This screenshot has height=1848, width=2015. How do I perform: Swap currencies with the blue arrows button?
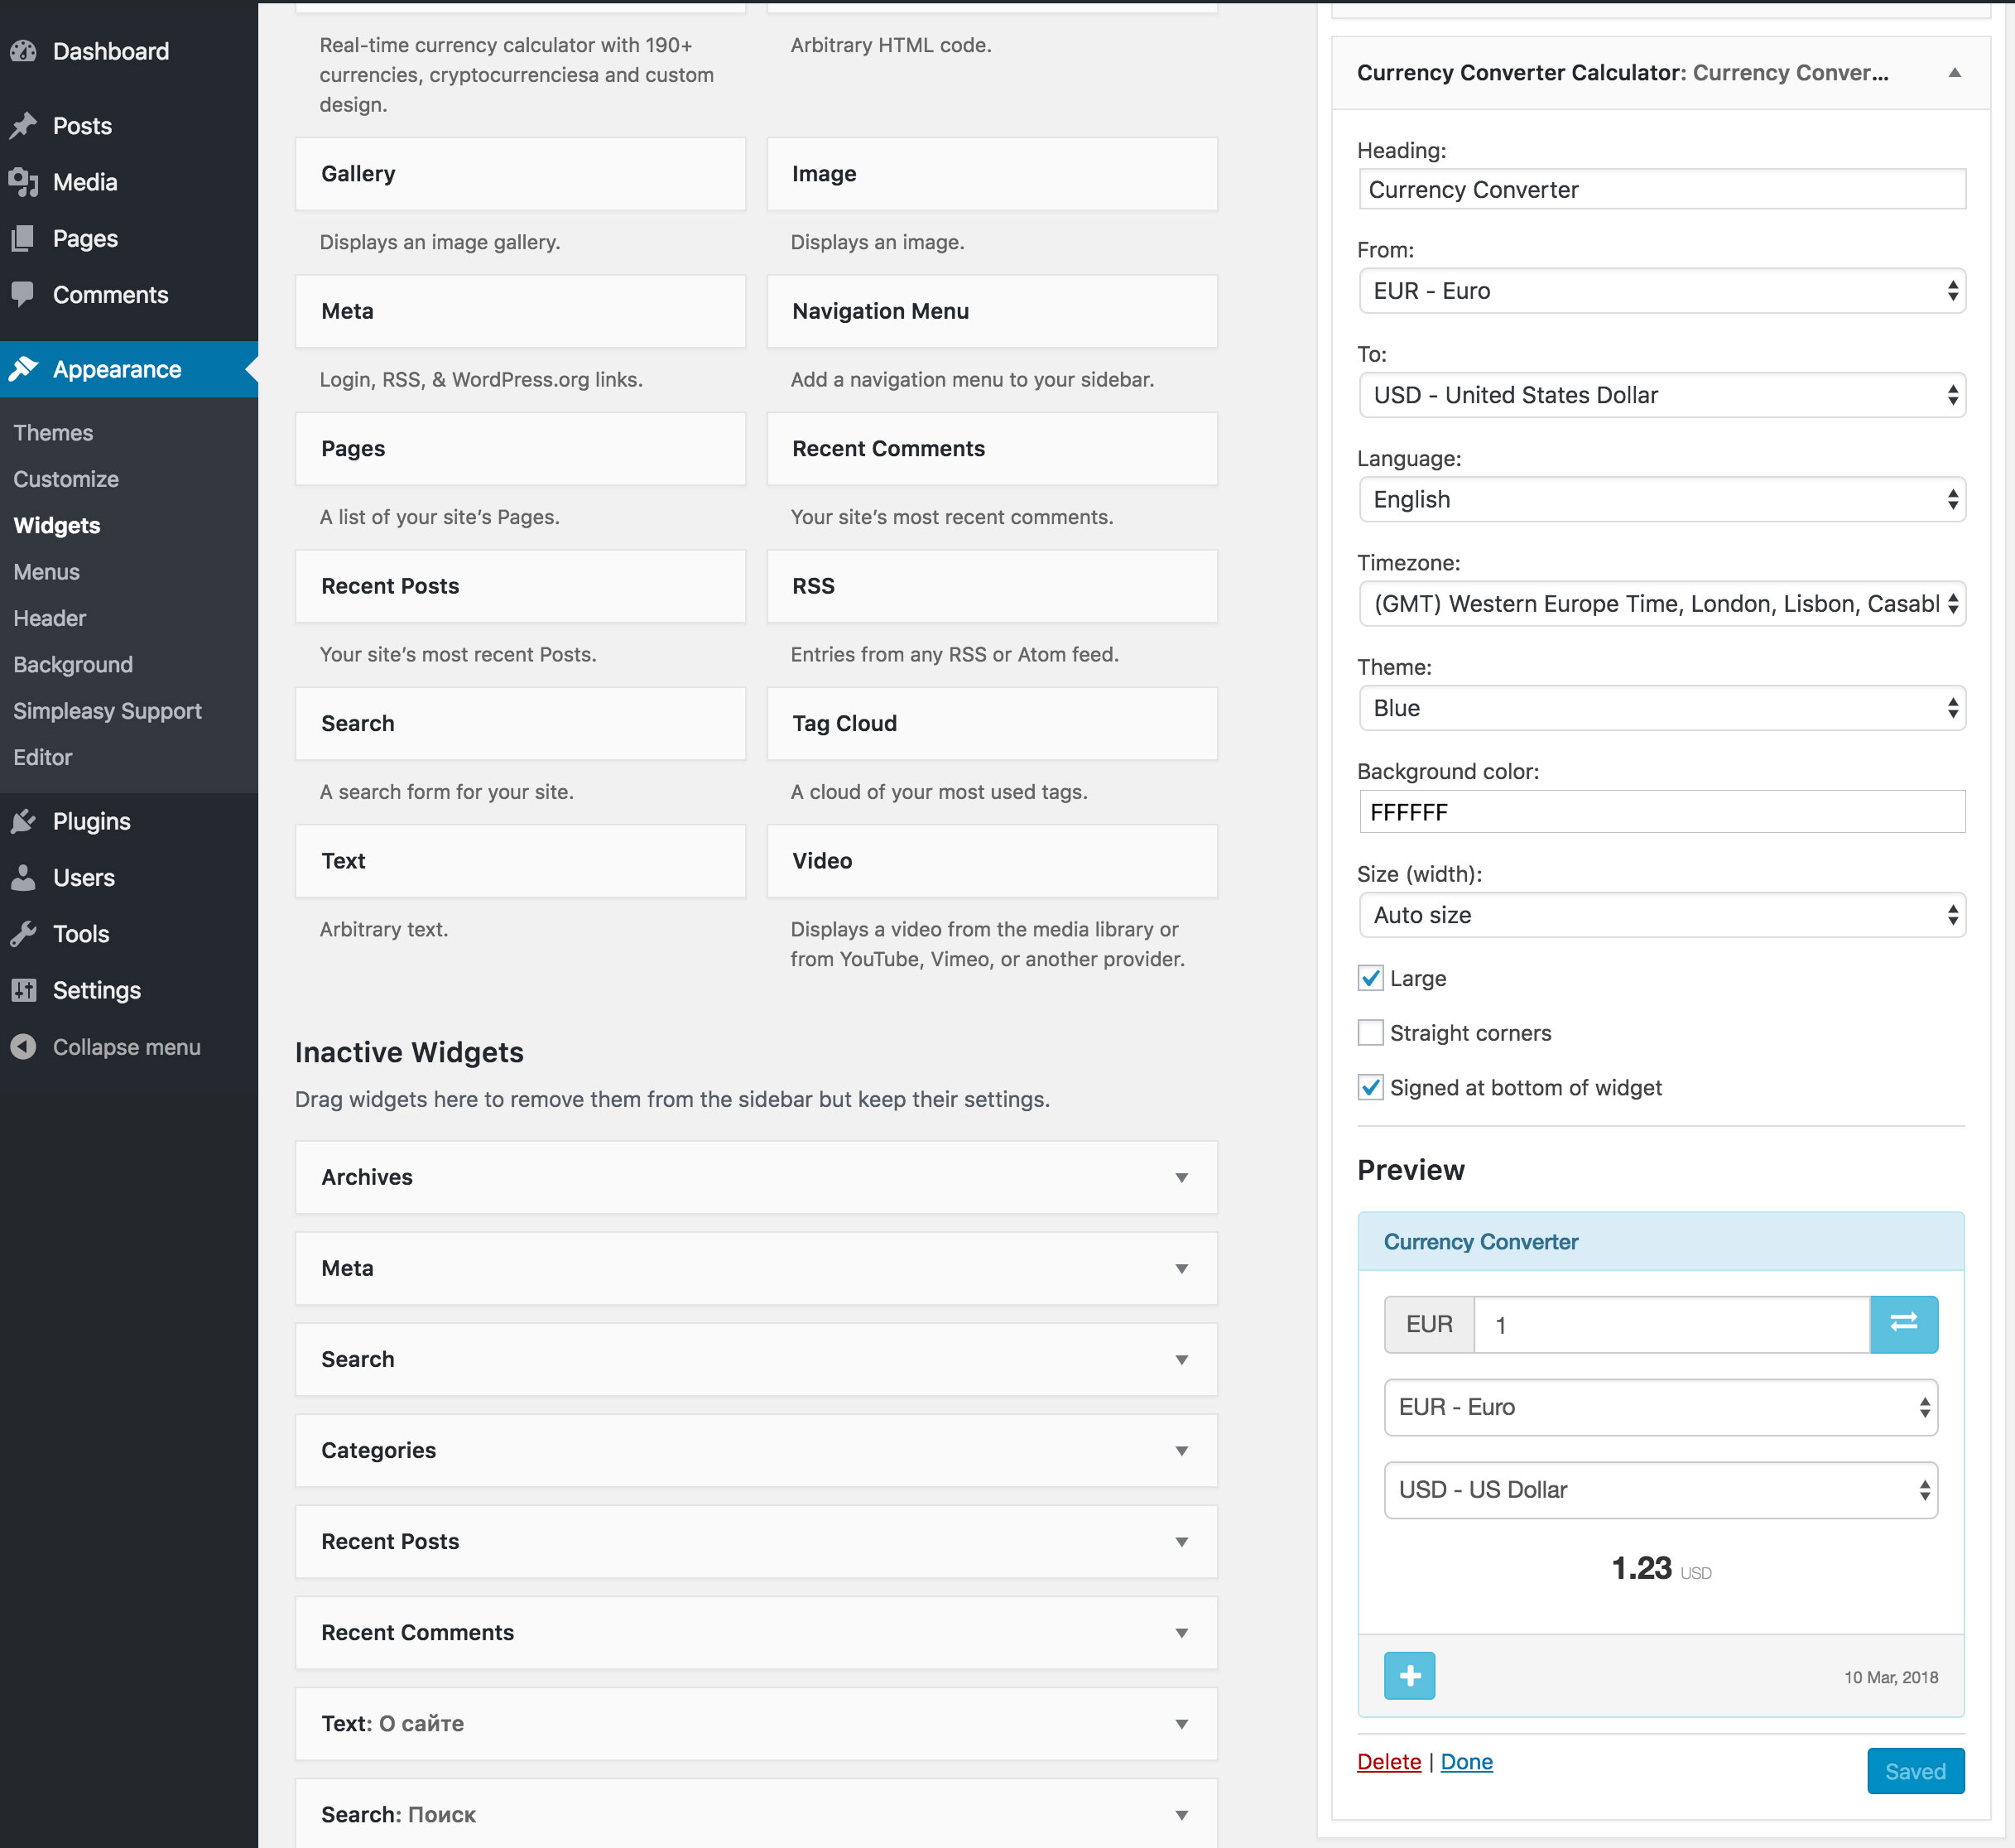click(1903, 1324)
